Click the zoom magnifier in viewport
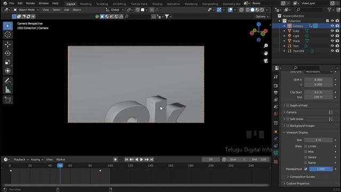This screenshot has width=341, height=192. 266,46
